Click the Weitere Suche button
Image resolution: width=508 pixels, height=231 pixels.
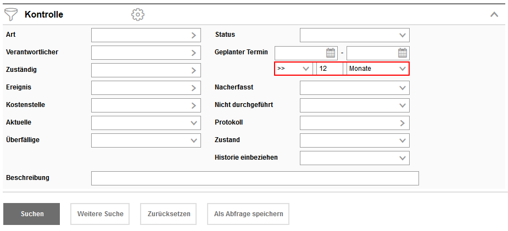(100, 214)
